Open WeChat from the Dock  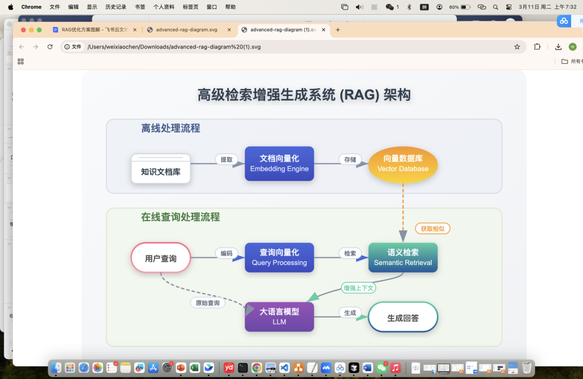click(x=381, y=368)
